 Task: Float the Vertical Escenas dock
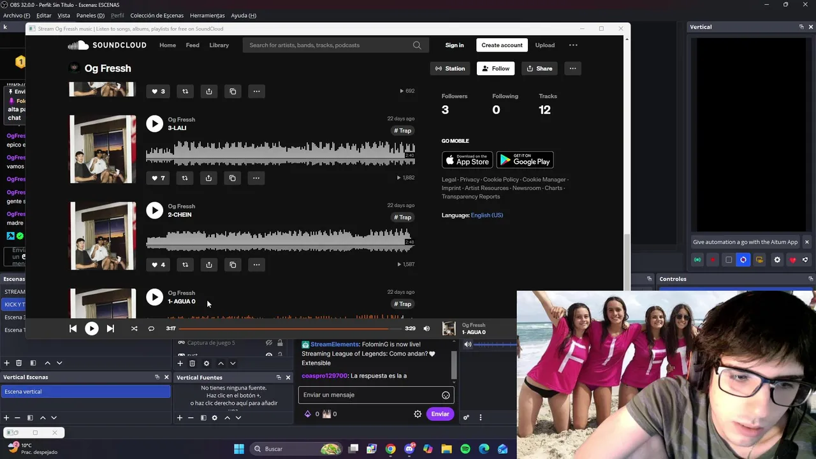click(x=157, y=377)
